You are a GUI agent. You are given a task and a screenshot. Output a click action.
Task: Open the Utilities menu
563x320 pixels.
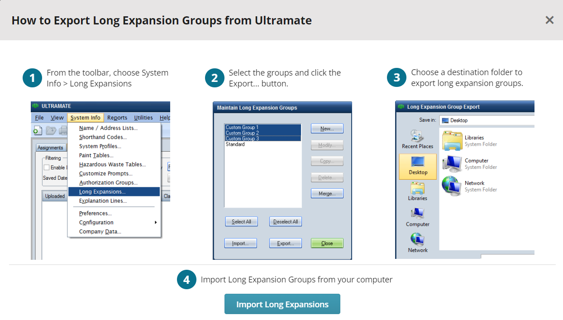click(x=143, y=118)
